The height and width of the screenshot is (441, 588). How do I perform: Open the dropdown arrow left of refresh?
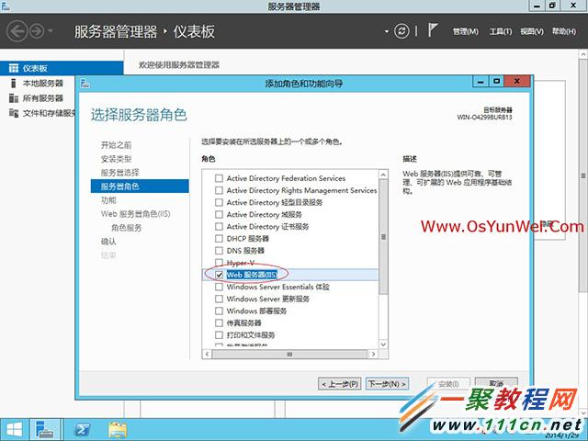pyautogui.click(x=386, y=31)
